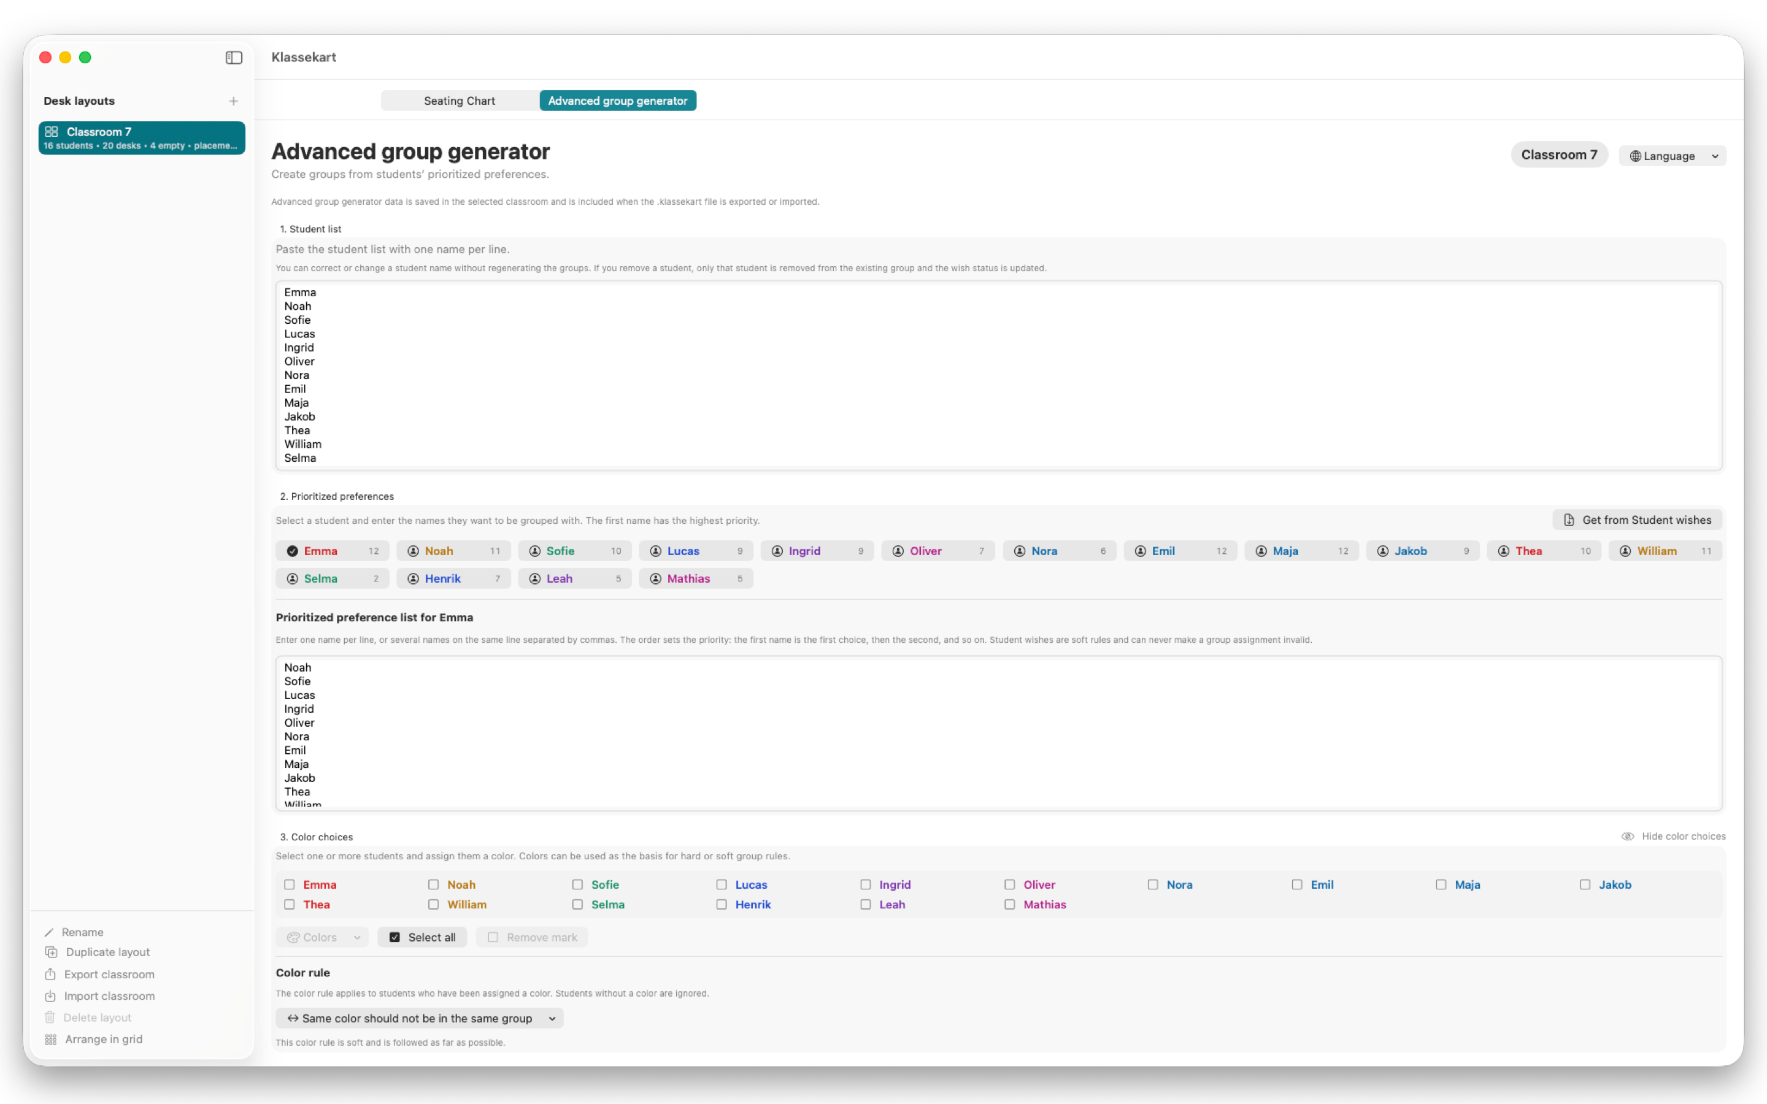Click the palette icon on the Colors button

(293, 938)
